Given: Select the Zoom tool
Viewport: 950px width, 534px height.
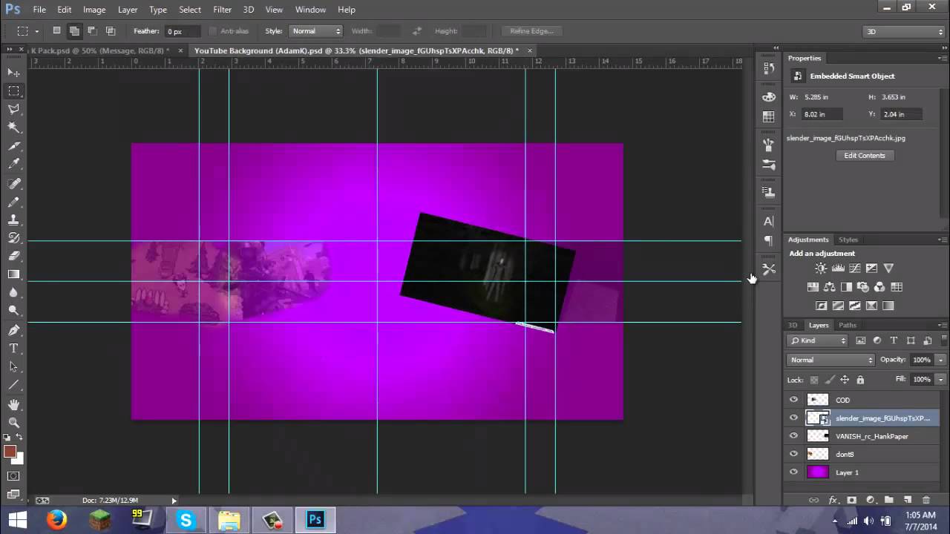Looking at the screenshot, I should pos(14,423).
